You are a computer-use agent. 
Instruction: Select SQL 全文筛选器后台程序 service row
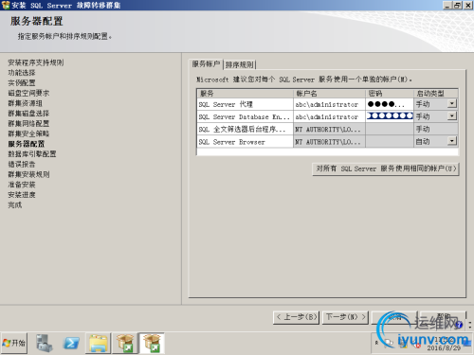click(x=245, y=129)
